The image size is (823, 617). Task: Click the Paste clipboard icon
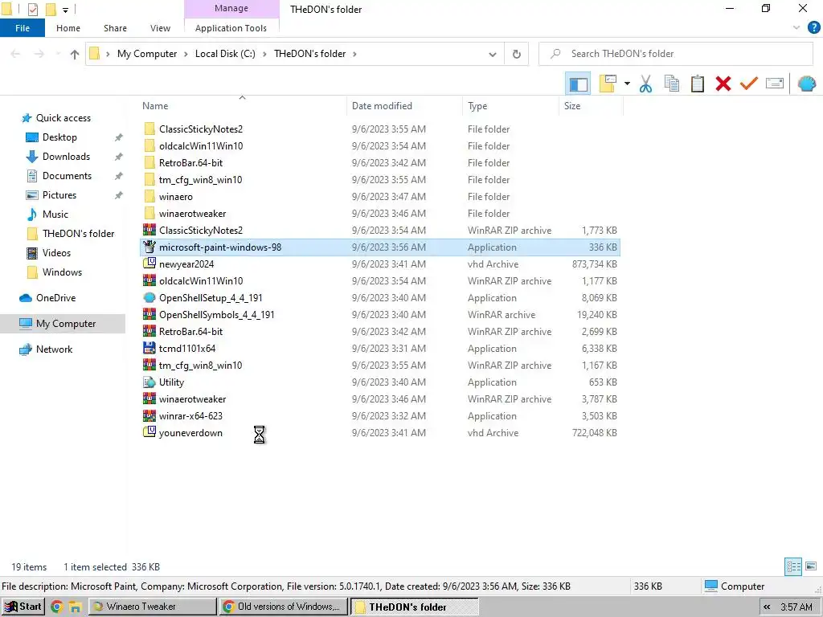[x=697, y=84]
